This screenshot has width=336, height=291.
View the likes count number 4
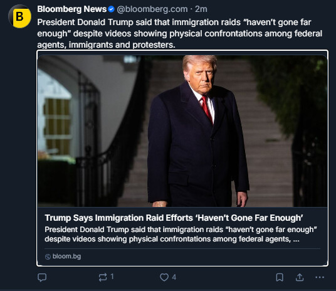point(174,277)
